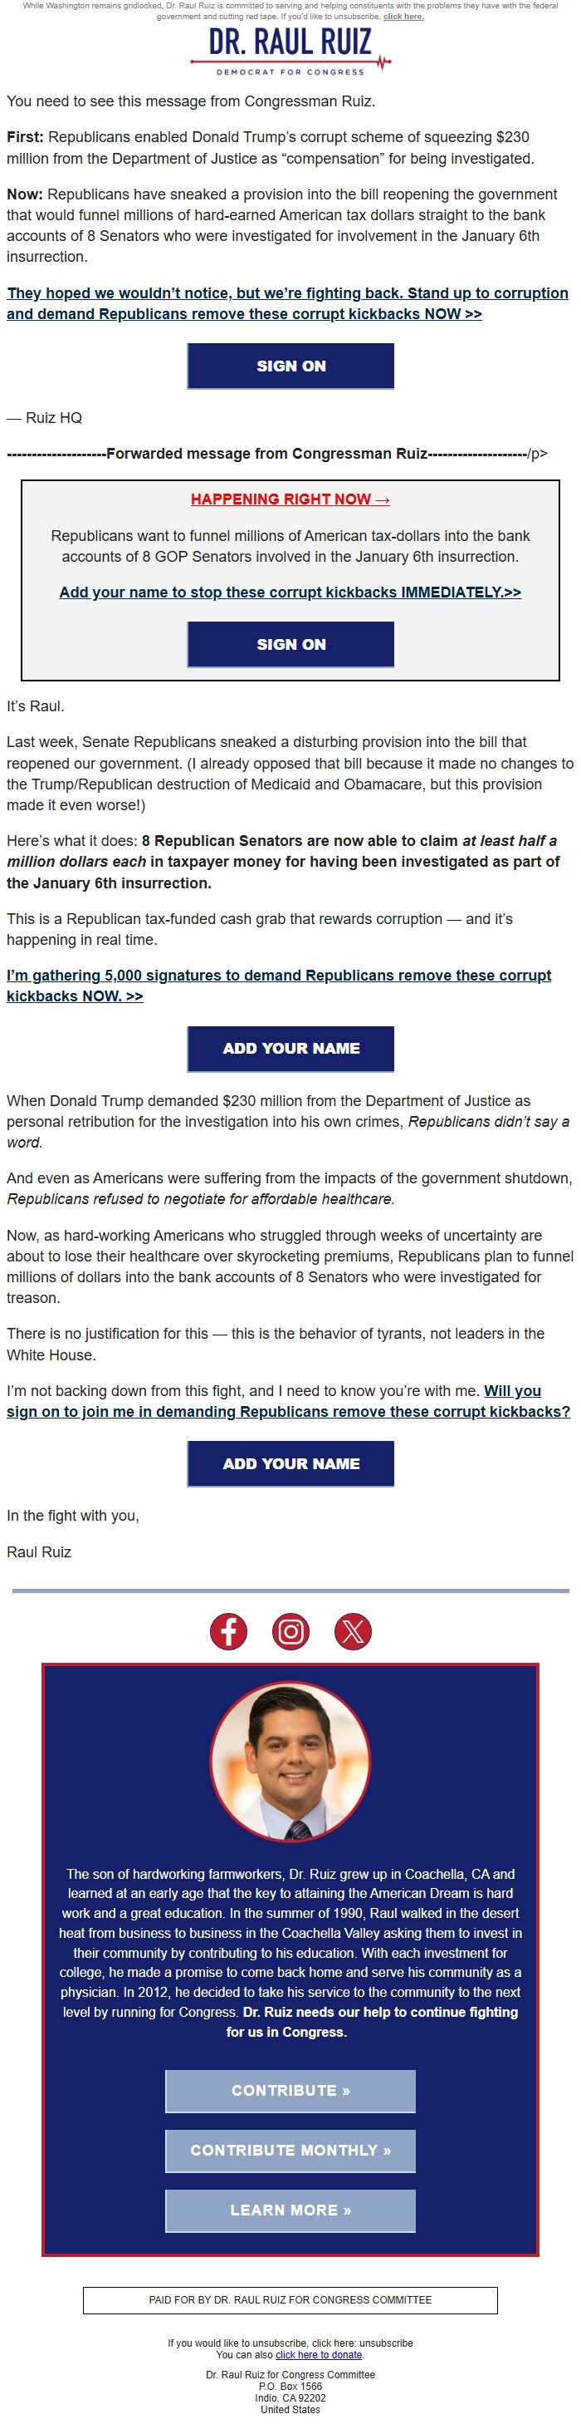The width and height of the screenshot is (581, 2429).
Task: Click the first ADD YOUR NAME button
Action: (289, 1048)
